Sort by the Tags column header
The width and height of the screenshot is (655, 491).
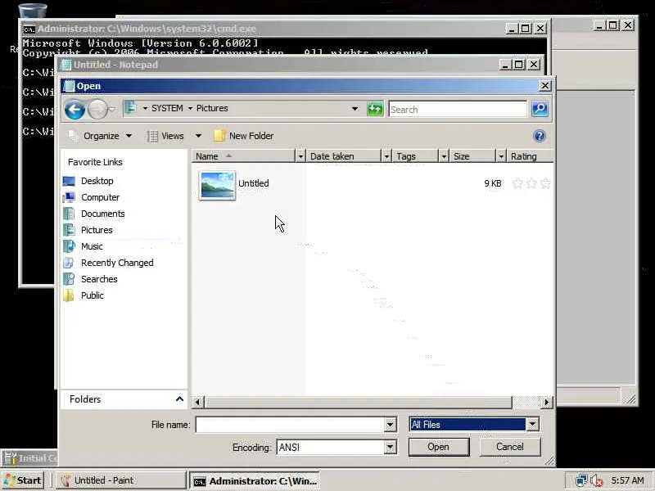point(415,156)
